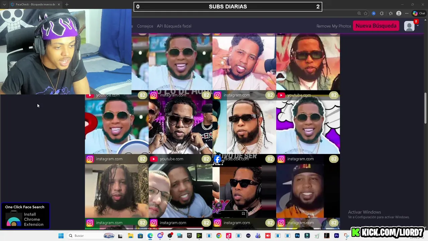Switch to Microsoft Edge in taskbar
Viewport: 428px width, 241px height.
pyautogui.click(x=150, y=236)
